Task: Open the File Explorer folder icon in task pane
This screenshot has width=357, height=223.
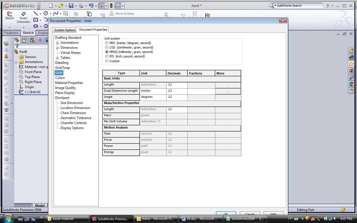Action: pos(351,64)
